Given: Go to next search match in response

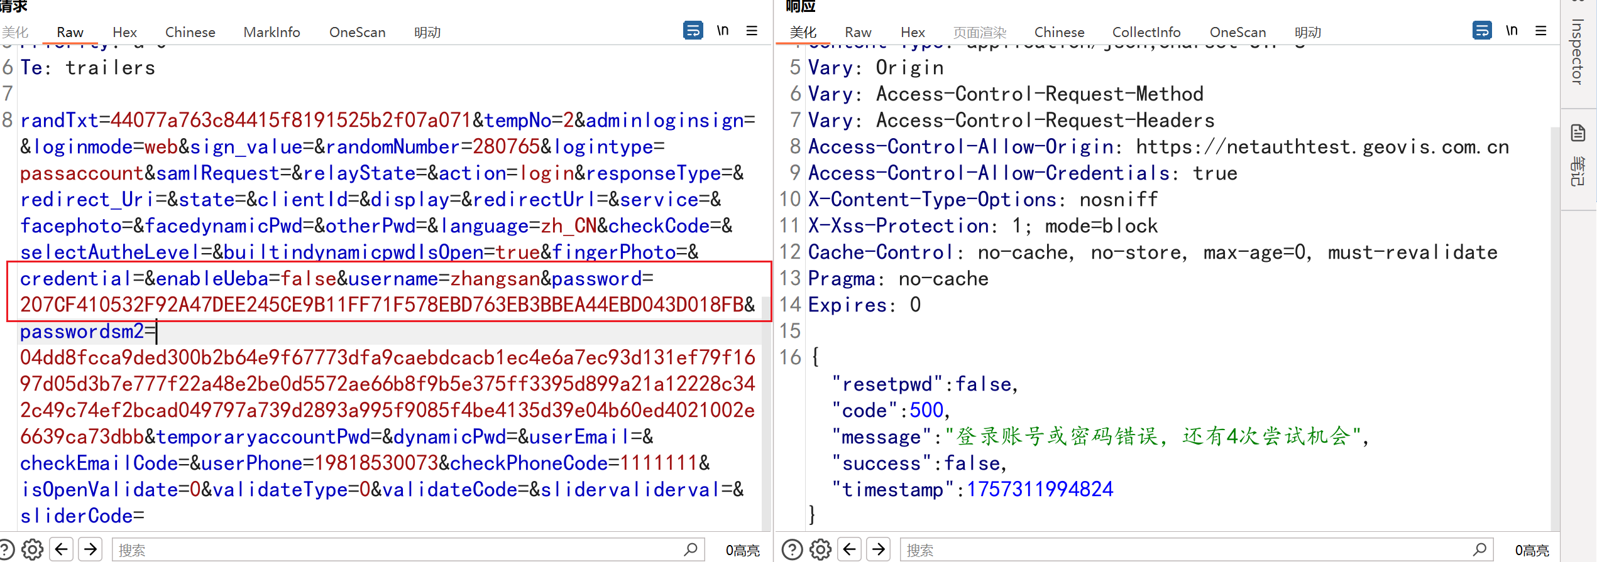Looking at the screenshot, I should click(879, 549).
